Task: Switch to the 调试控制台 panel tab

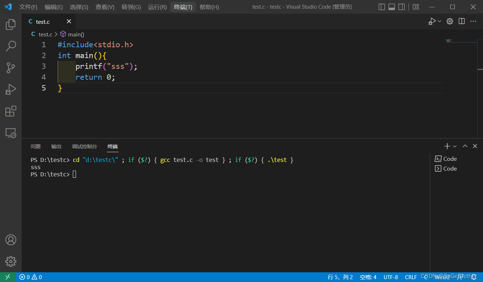Action: click(x=84, y=146)
